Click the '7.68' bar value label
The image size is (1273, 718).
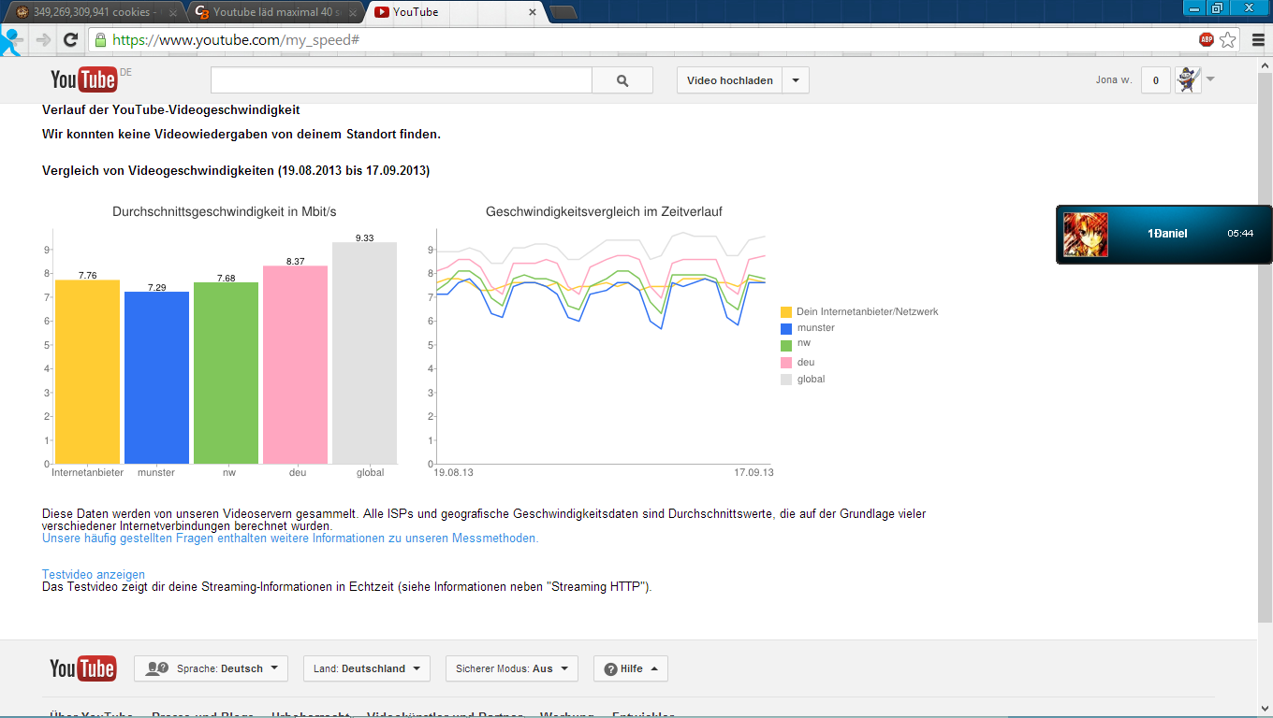pyautogui.click(x=226, y=278)
